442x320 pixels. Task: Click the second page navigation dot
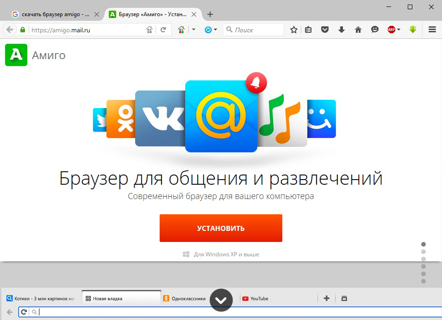[x=423, y=252]
